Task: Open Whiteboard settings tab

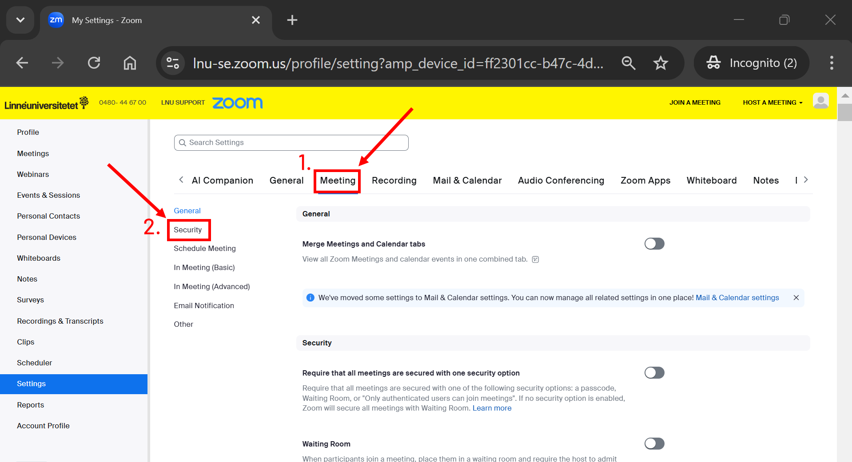Action: (712, 180)
